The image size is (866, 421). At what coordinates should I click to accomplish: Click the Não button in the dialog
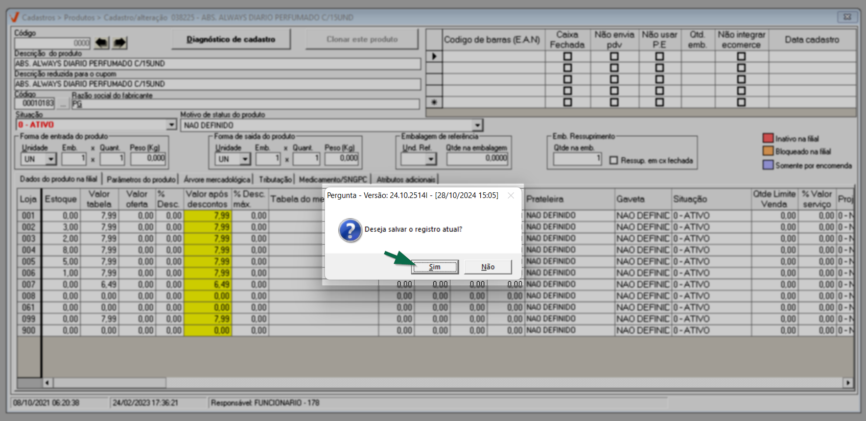(x=488, y=267)
